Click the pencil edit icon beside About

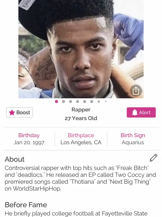click(153, 158)
